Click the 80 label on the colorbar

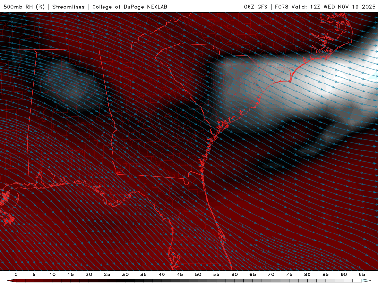pyautogui.click(x=307, y=275)
